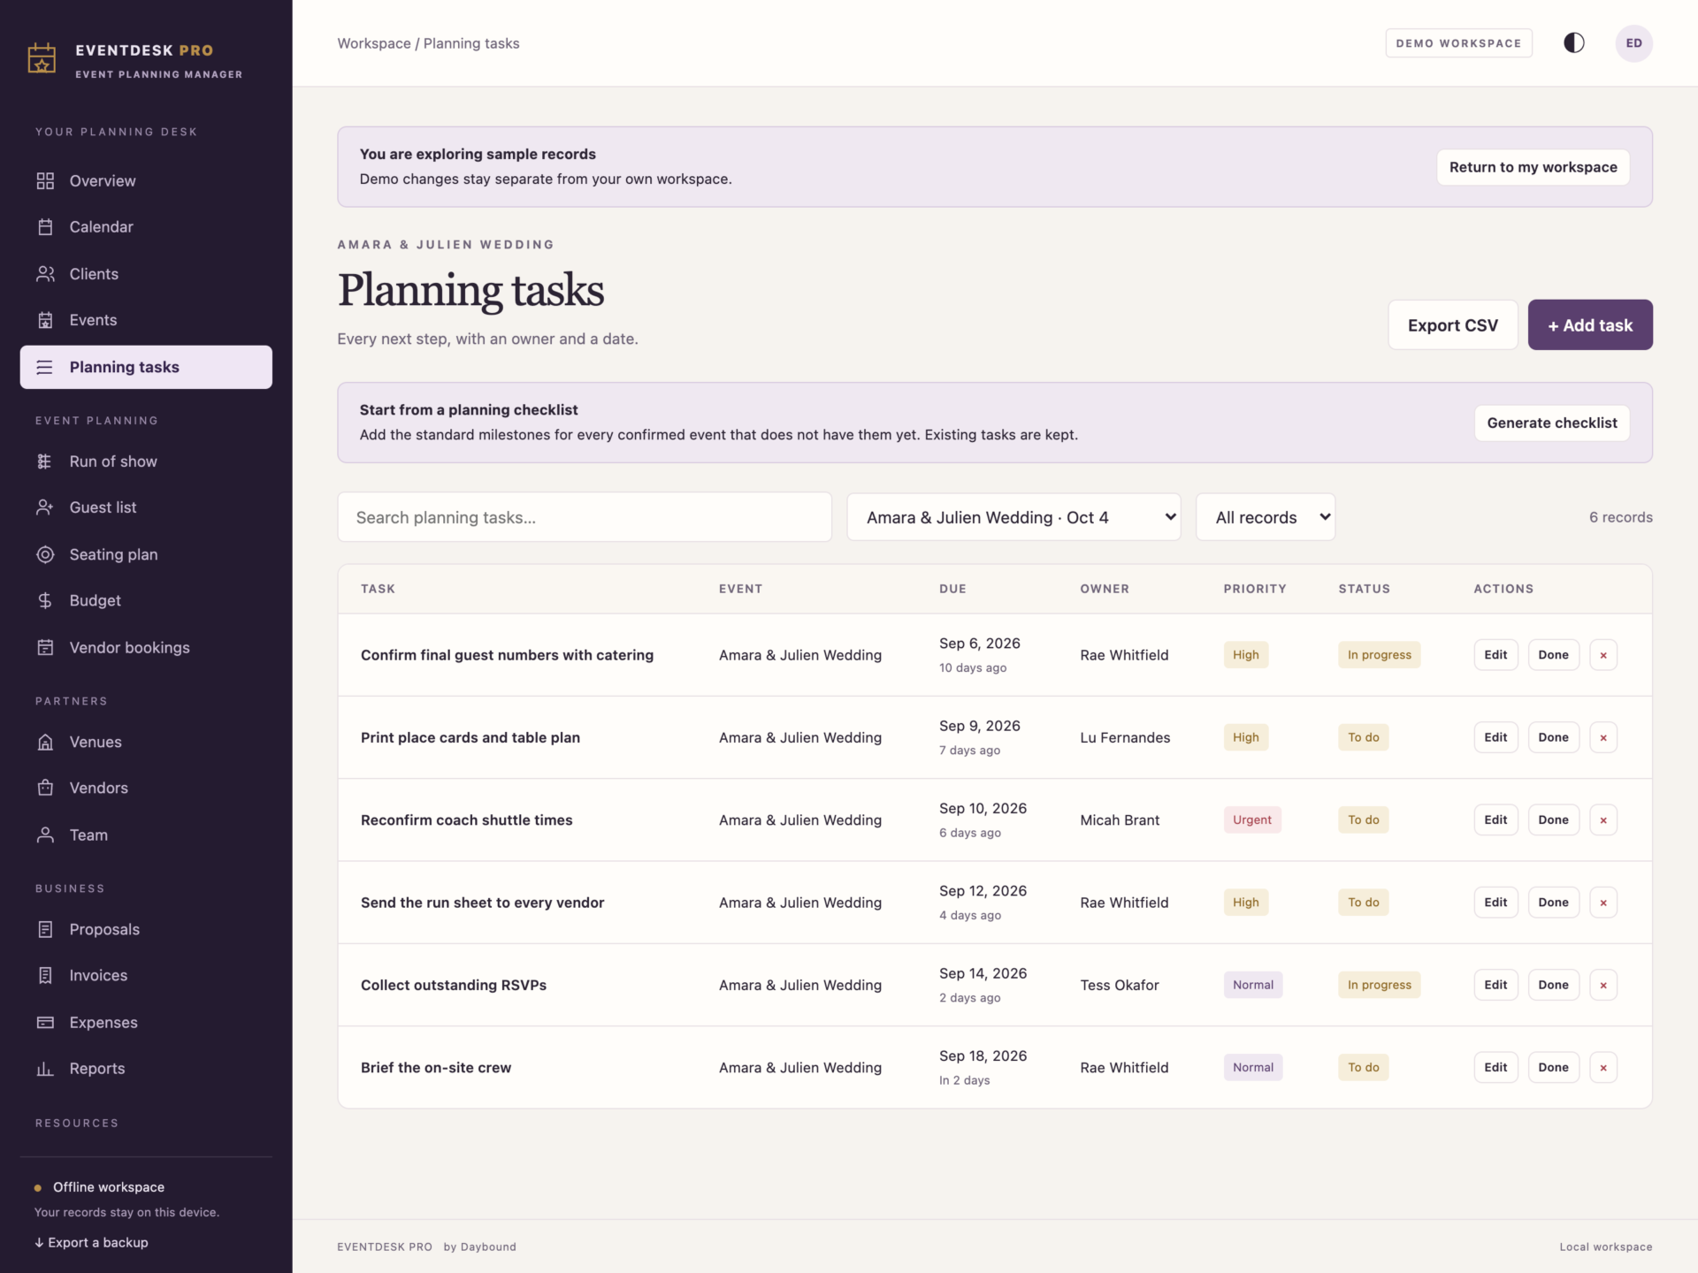Export a backup from the sidebar footer
Screen dimensions: 1698x1273
91,1242
